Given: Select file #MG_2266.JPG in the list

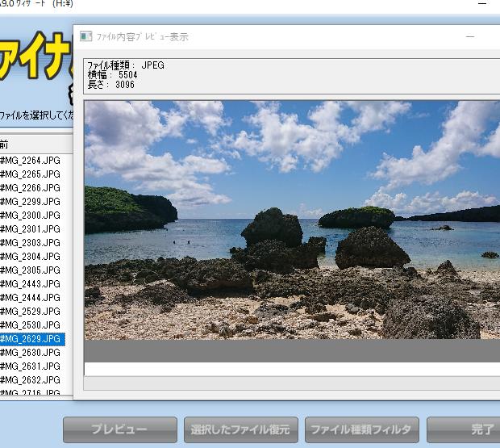Looking at the screenshot, I should coord(31,187).
